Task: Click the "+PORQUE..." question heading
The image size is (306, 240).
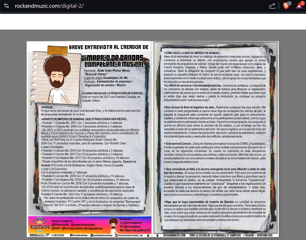Action: [x=48, y=107]
